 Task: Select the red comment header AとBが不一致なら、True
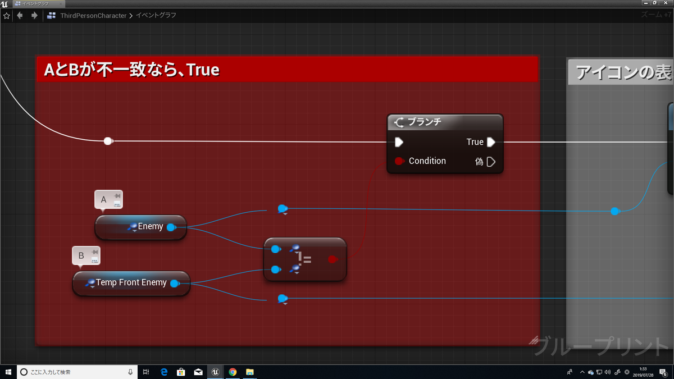coord(287,70)
